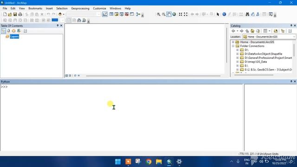
Task: Open Table Of Contents Options button
Action: [x=25, y=31]
